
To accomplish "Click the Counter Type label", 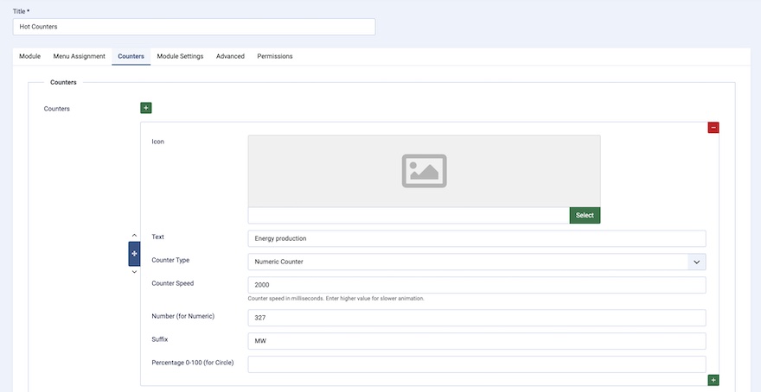I will [x=170, y=260].
